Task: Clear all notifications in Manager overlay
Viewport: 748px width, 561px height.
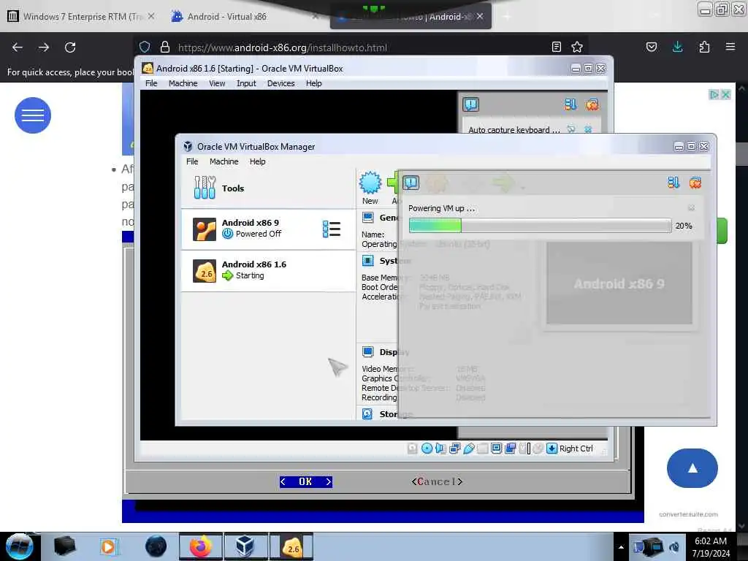Action: (x=695, y=182)
